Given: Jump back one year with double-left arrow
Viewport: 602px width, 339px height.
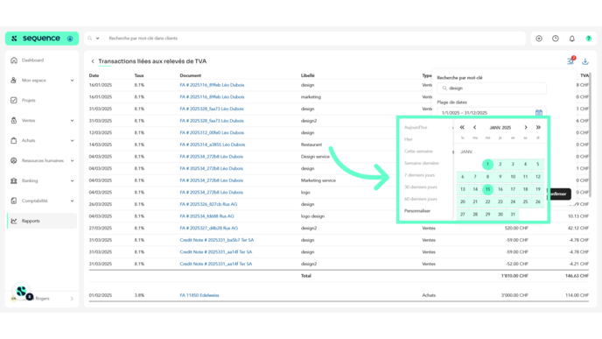Looking at the screenshot, I should pos(462,127).
